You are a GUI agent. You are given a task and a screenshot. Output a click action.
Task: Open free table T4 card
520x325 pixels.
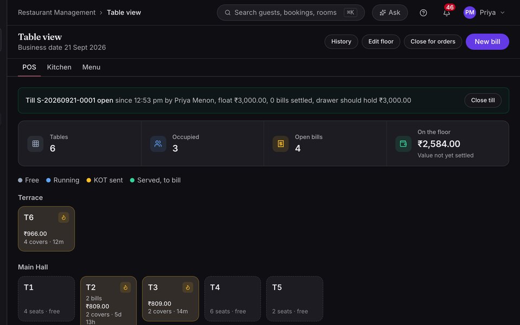[x=232, y=299]
